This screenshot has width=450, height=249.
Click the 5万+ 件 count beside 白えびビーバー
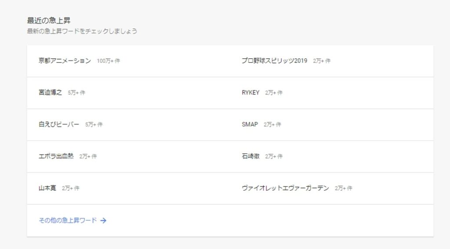pos(94,124)
